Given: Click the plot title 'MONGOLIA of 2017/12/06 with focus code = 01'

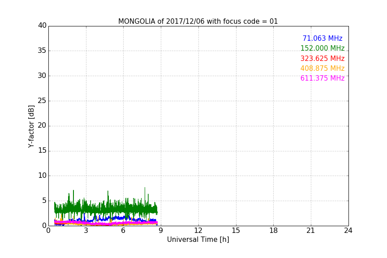Looking at the screenshot, I should [198, 21].
